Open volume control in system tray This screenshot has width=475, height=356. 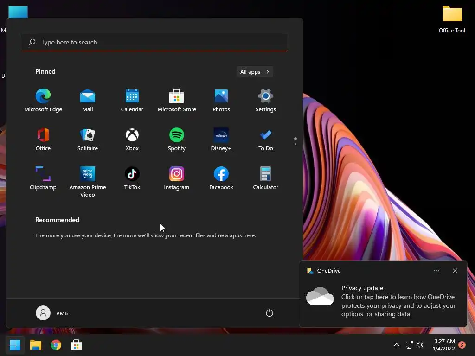tap(420, 345)
